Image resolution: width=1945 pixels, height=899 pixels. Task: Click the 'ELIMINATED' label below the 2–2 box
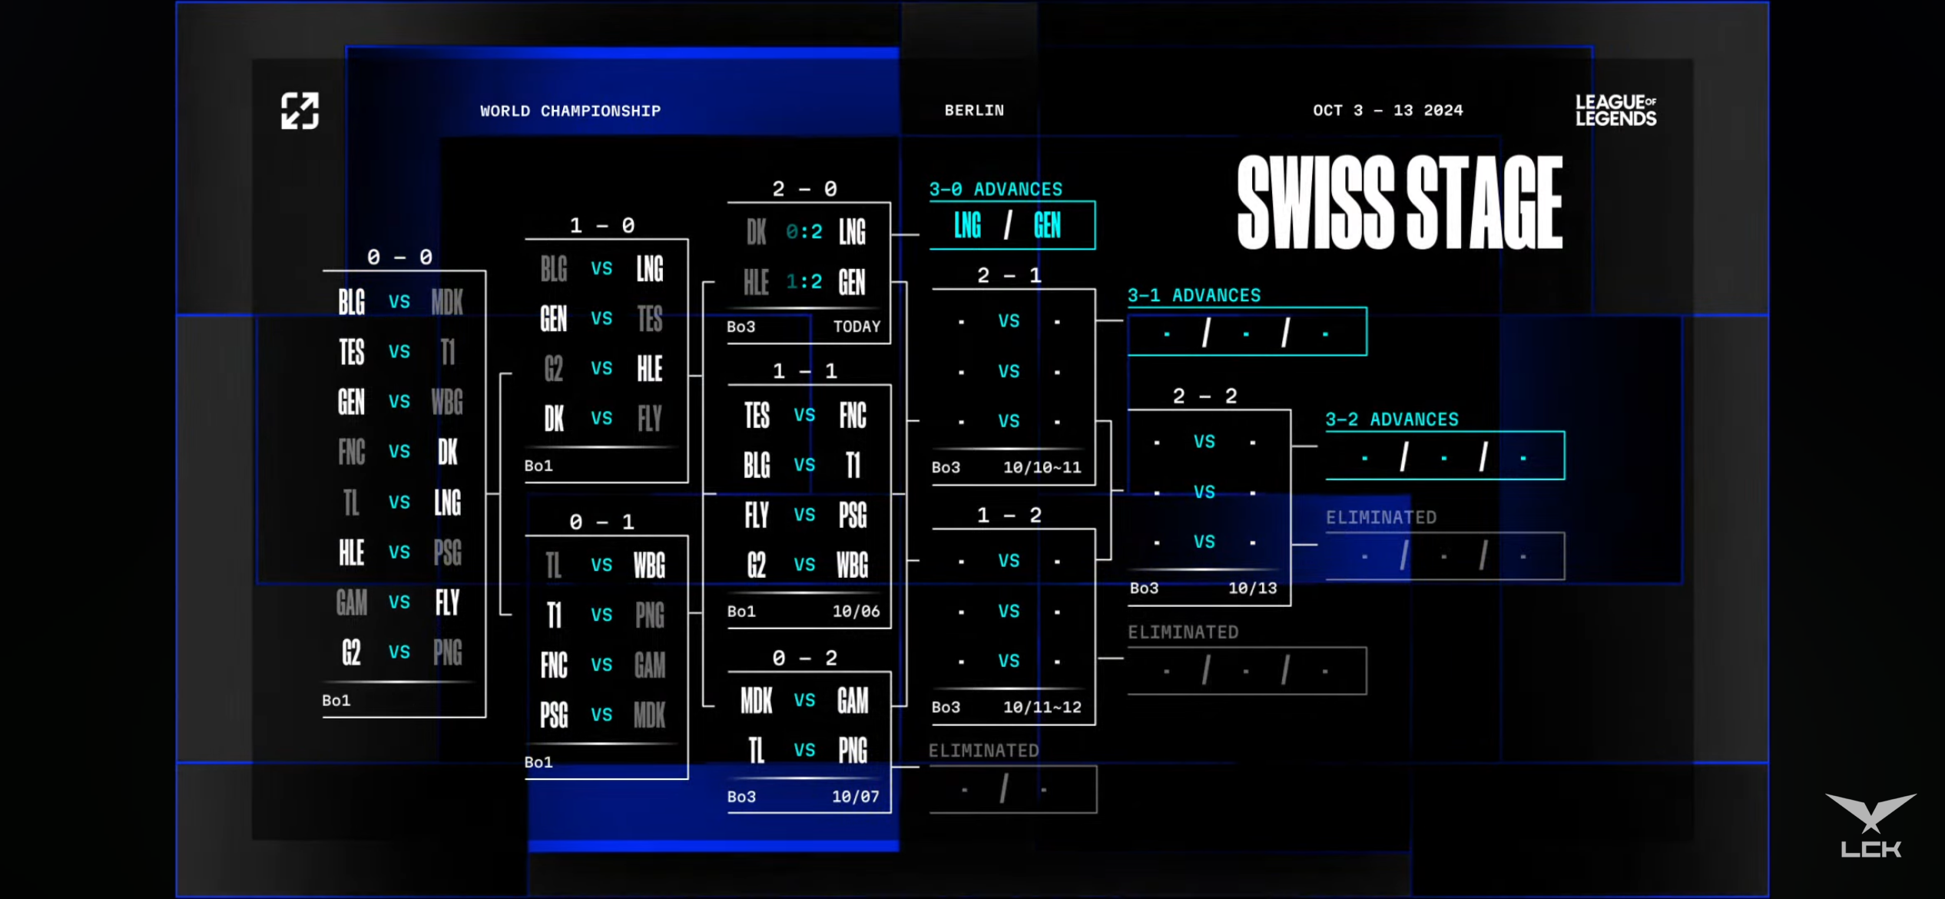1183,632
